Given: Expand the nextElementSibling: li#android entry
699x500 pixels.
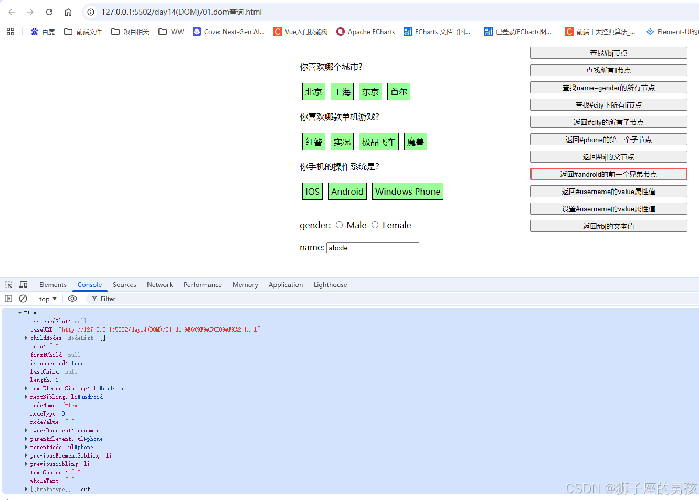Looking at the screenshot, I should click(26, 388).
